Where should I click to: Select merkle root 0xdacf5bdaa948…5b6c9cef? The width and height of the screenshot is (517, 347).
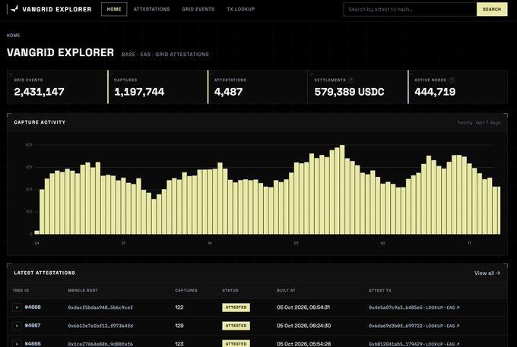100,308
